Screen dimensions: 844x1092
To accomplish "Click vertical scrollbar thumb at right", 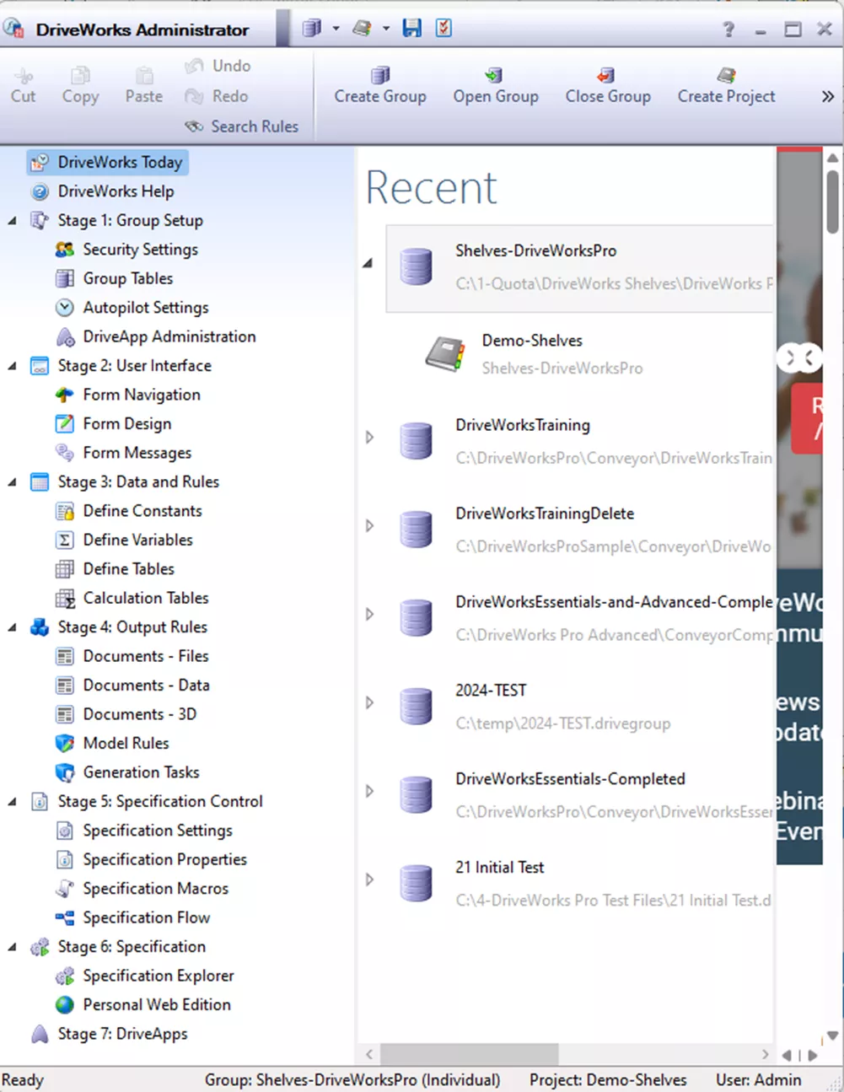I will pos(832,201).
